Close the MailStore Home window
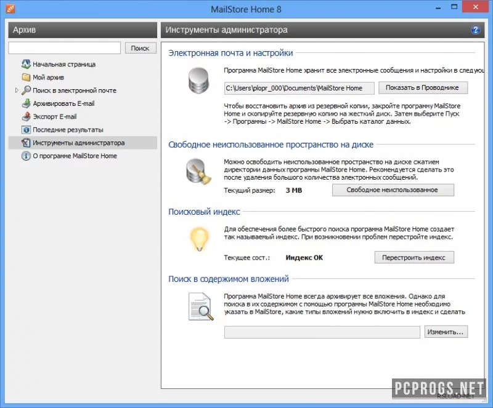The height and width of the screenshot is (408, 493). coord(475,7)
